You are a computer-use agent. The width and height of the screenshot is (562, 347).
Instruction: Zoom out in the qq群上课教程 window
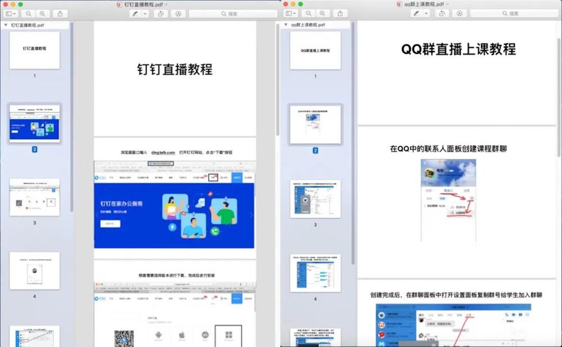[309, 13]
